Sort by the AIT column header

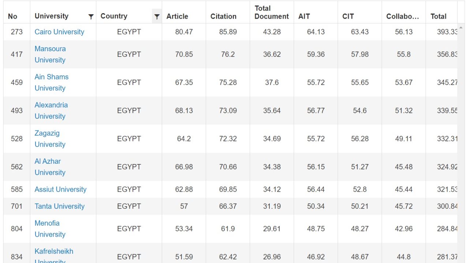click(x=304, y=16)
